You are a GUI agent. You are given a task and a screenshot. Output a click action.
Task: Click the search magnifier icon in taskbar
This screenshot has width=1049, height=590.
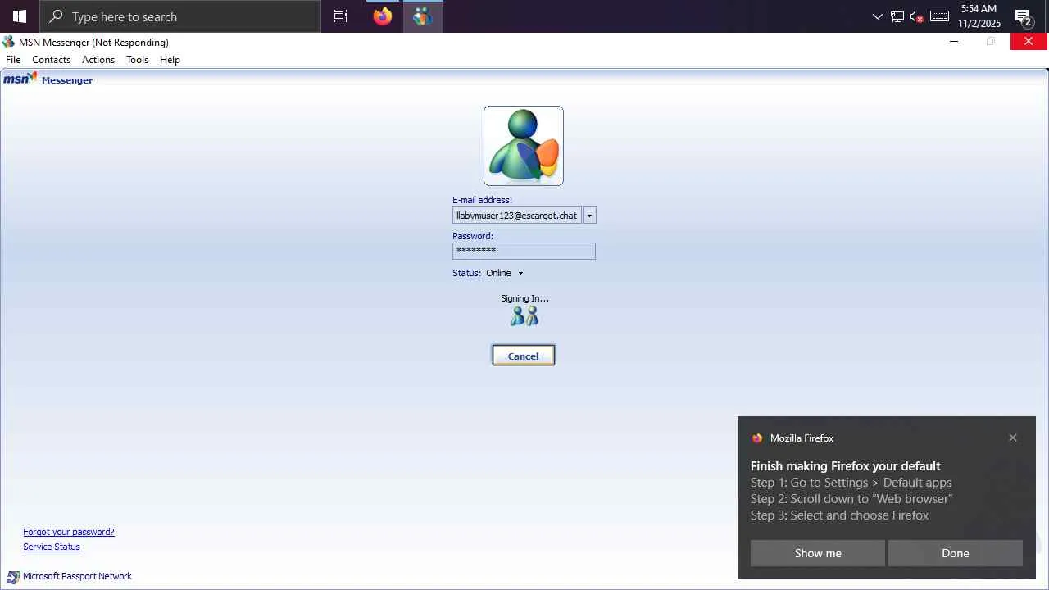tap(57, 16)
